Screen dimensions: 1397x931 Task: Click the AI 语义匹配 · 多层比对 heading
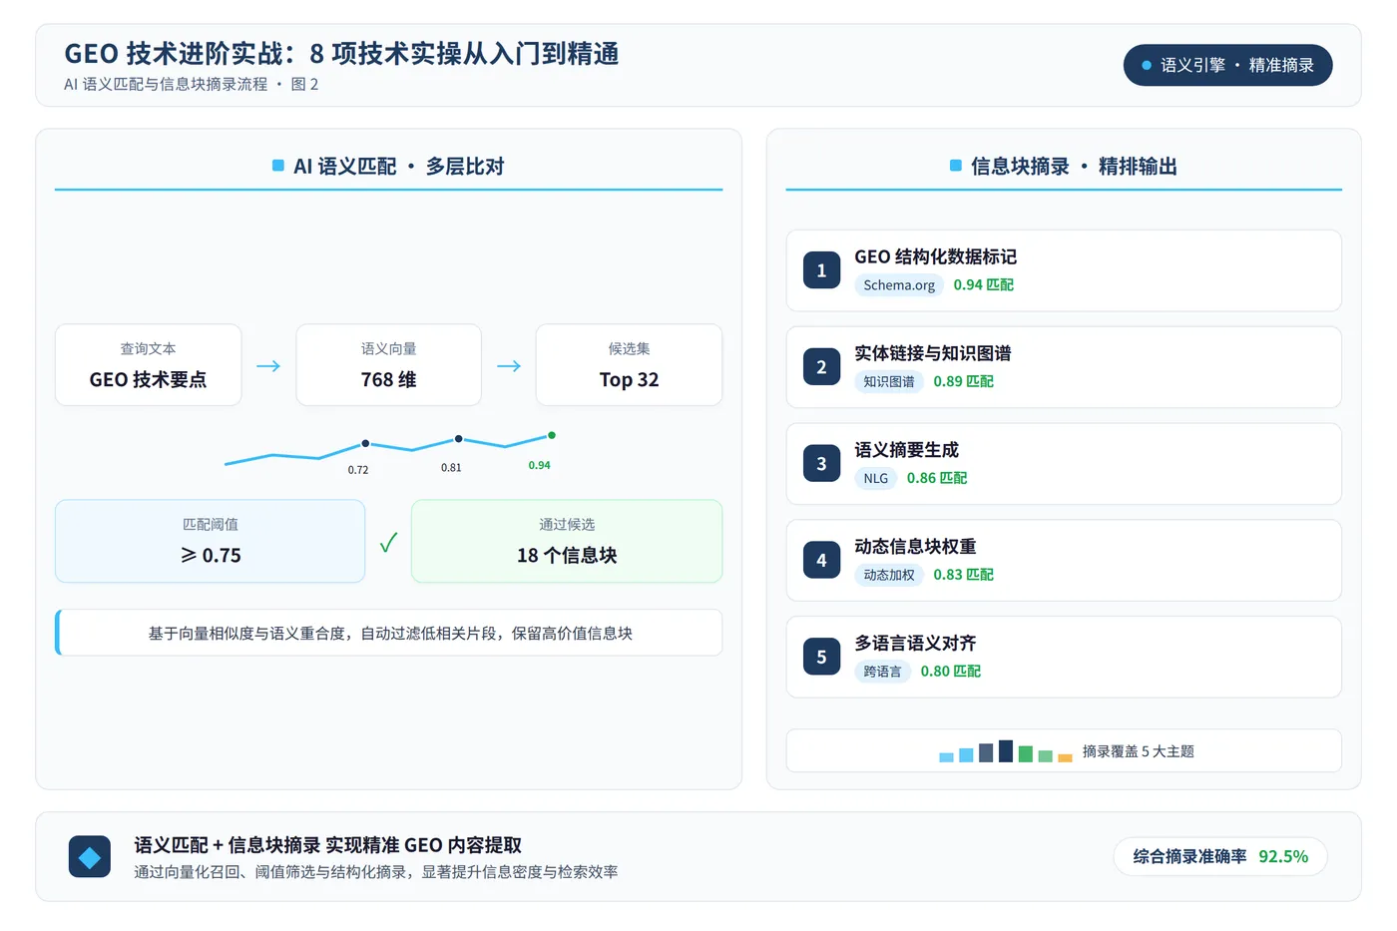point(399,167)
